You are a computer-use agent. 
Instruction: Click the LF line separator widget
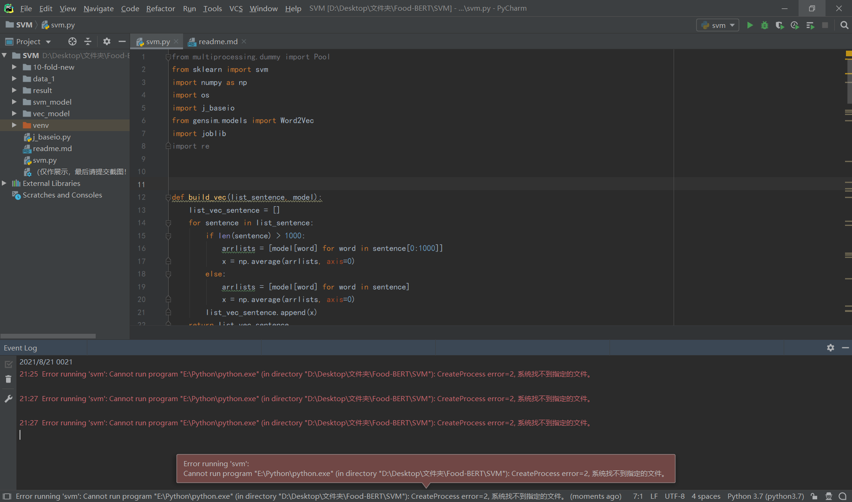coord(654,496)
